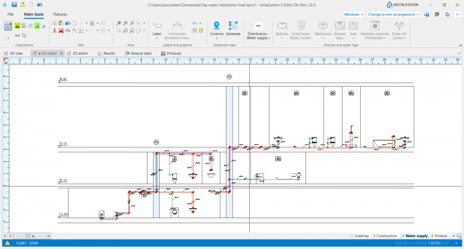Open the General data tab
The width and height of the screenshot is (464, 249).
click(138, 54)
